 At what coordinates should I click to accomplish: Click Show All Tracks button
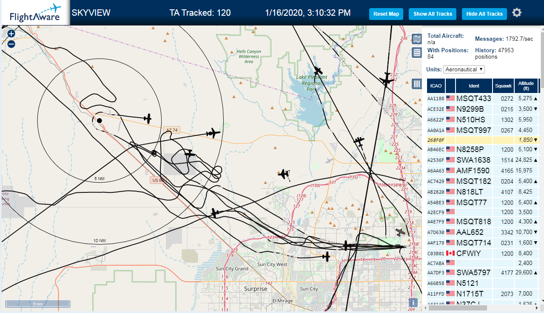click(x=433, y=14)
